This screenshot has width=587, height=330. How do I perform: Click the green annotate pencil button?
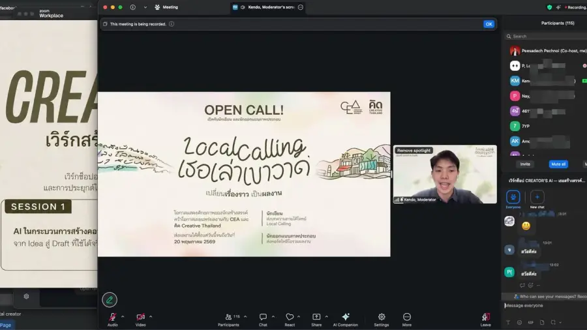pos(110,300)
